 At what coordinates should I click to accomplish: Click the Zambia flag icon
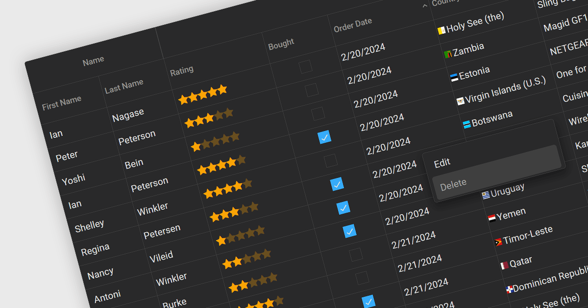pyautogui.click(x=448, y=54)
